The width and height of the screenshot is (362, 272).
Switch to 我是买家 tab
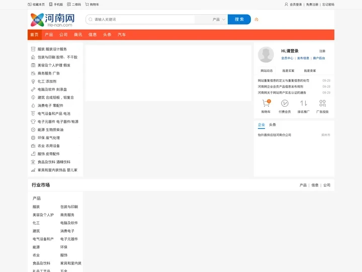289,71
